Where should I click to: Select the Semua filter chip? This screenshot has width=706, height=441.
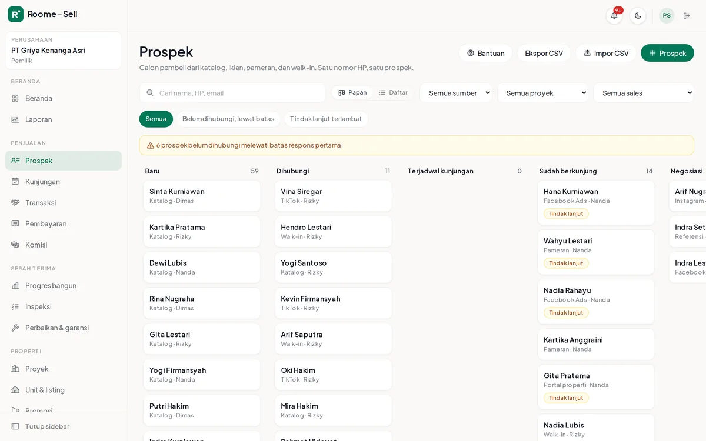[156, 119]
